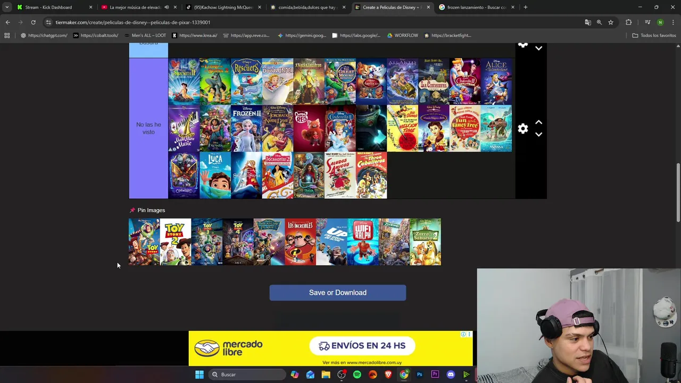
Task: Open 'Todos los favoritos' folder
Action: [x=654, y=36]
